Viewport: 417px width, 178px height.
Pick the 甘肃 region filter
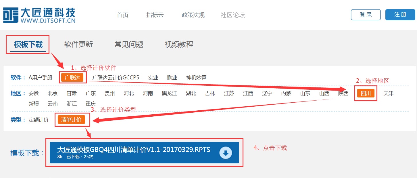pyautogui.click(x=72, y=93)
